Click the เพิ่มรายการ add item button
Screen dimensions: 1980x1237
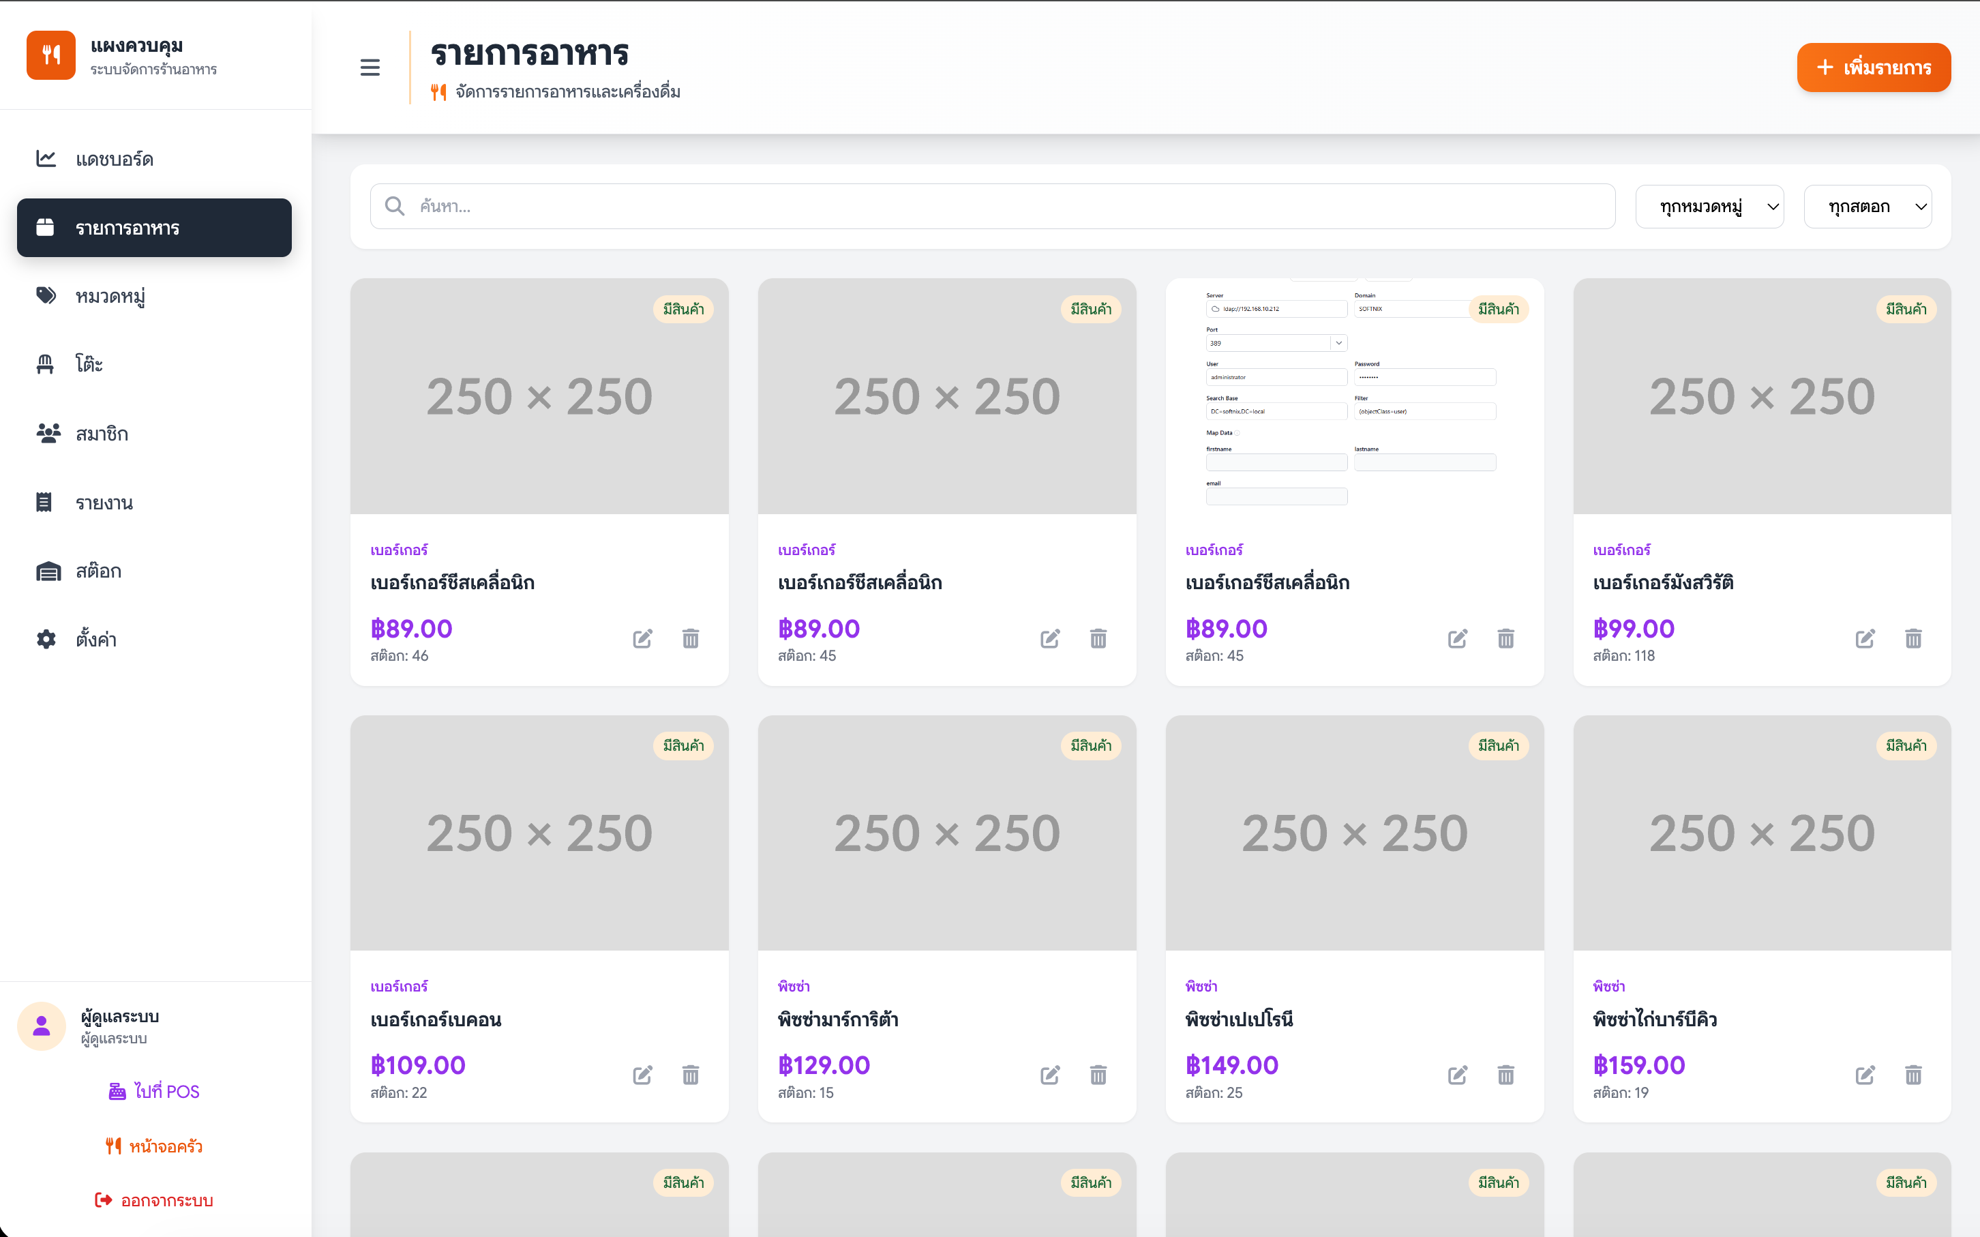click(x=1873, y=67)
